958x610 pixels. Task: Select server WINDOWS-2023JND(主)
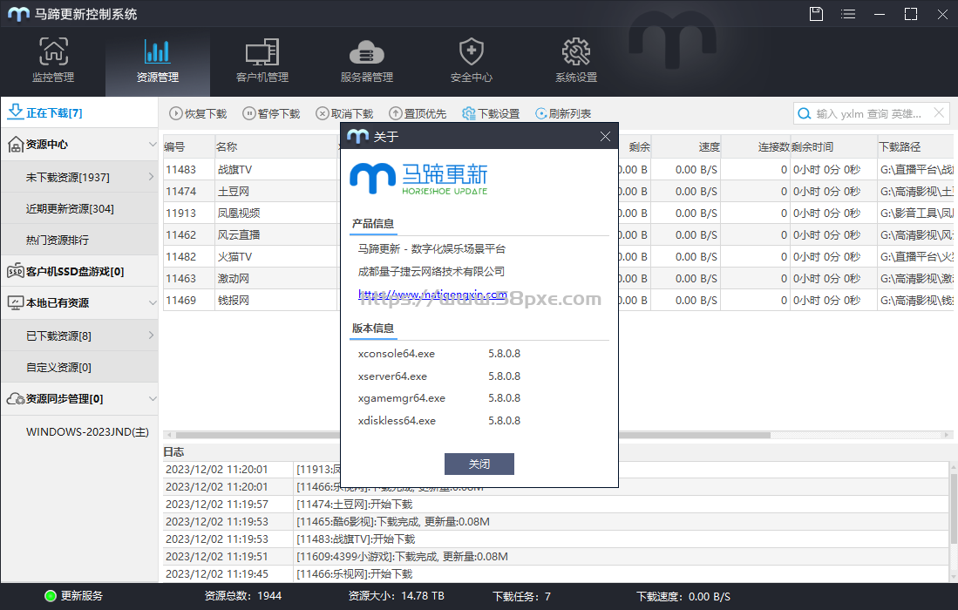(87, 431)
